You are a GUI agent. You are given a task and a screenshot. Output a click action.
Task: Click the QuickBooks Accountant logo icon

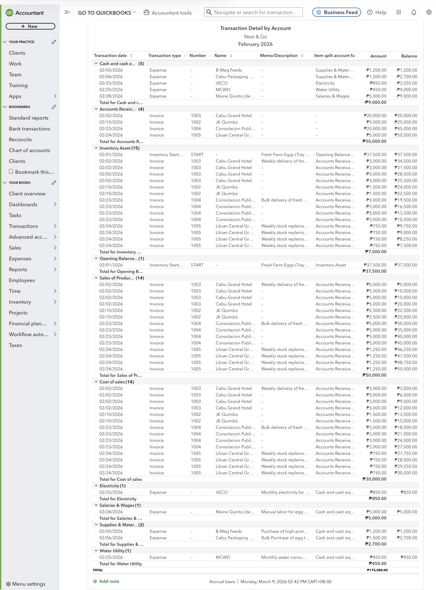tap(9, 13)
